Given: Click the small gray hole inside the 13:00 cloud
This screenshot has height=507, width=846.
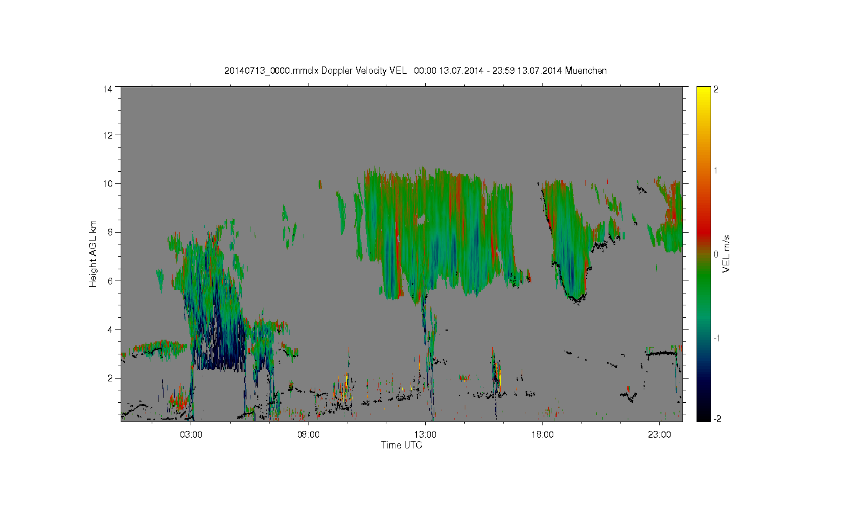Looking at the screenshot, I should [x=421, y=220].
